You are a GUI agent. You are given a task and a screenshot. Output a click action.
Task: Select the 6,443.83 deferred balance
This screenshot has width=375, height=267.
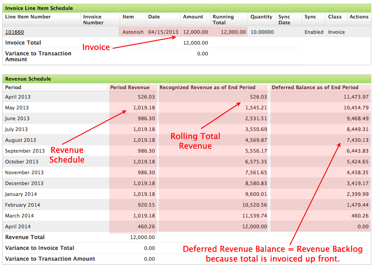[357, 151]
